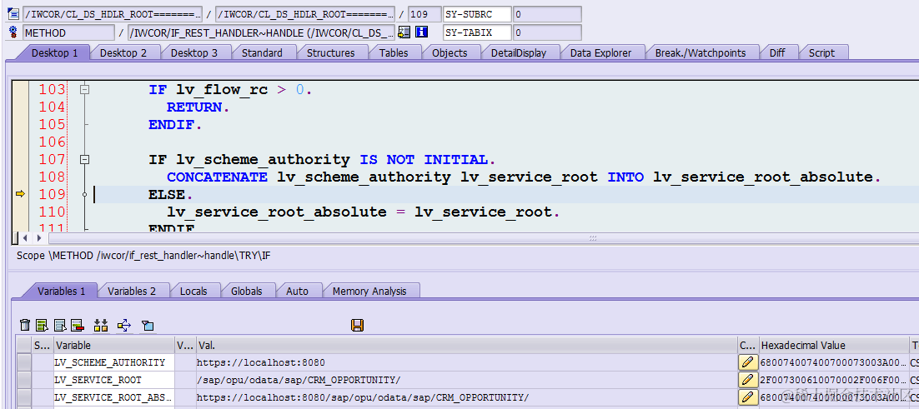The image size is (919, 409).
Task: Open the Tables tab
Action: (394, 52)
